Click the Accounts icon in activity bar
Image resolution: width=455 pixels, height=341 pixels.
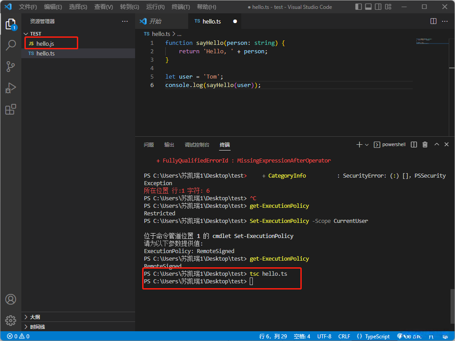coord(11,299)
